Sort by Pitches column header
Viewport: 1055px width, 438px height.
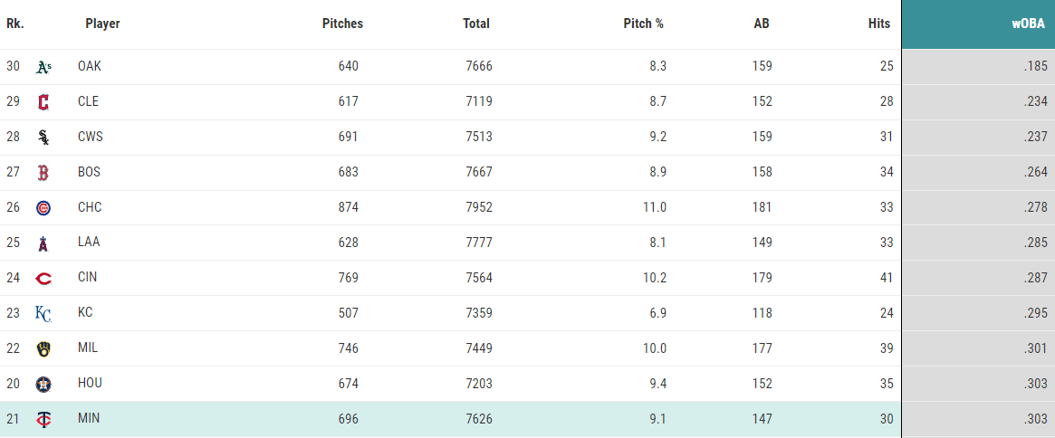point(342,24)
